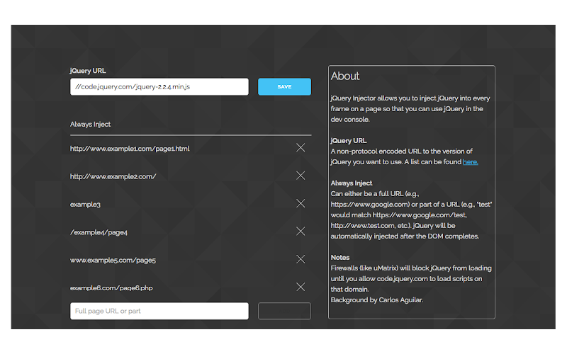Select the http://www.example2.com/ list row text
567x354 pixels.
113,176
